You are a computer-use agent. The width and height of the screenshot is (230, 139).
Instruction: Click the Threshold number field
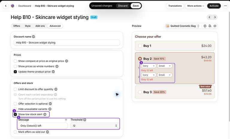tap(95, 126)
